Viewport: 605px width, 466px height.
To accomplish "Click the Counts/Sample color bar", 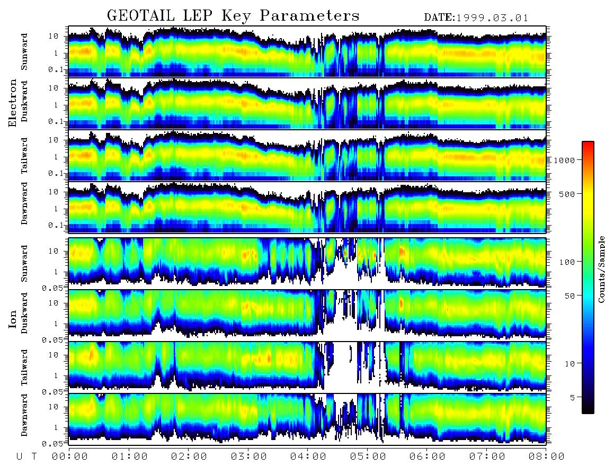I will pos(588,277).
